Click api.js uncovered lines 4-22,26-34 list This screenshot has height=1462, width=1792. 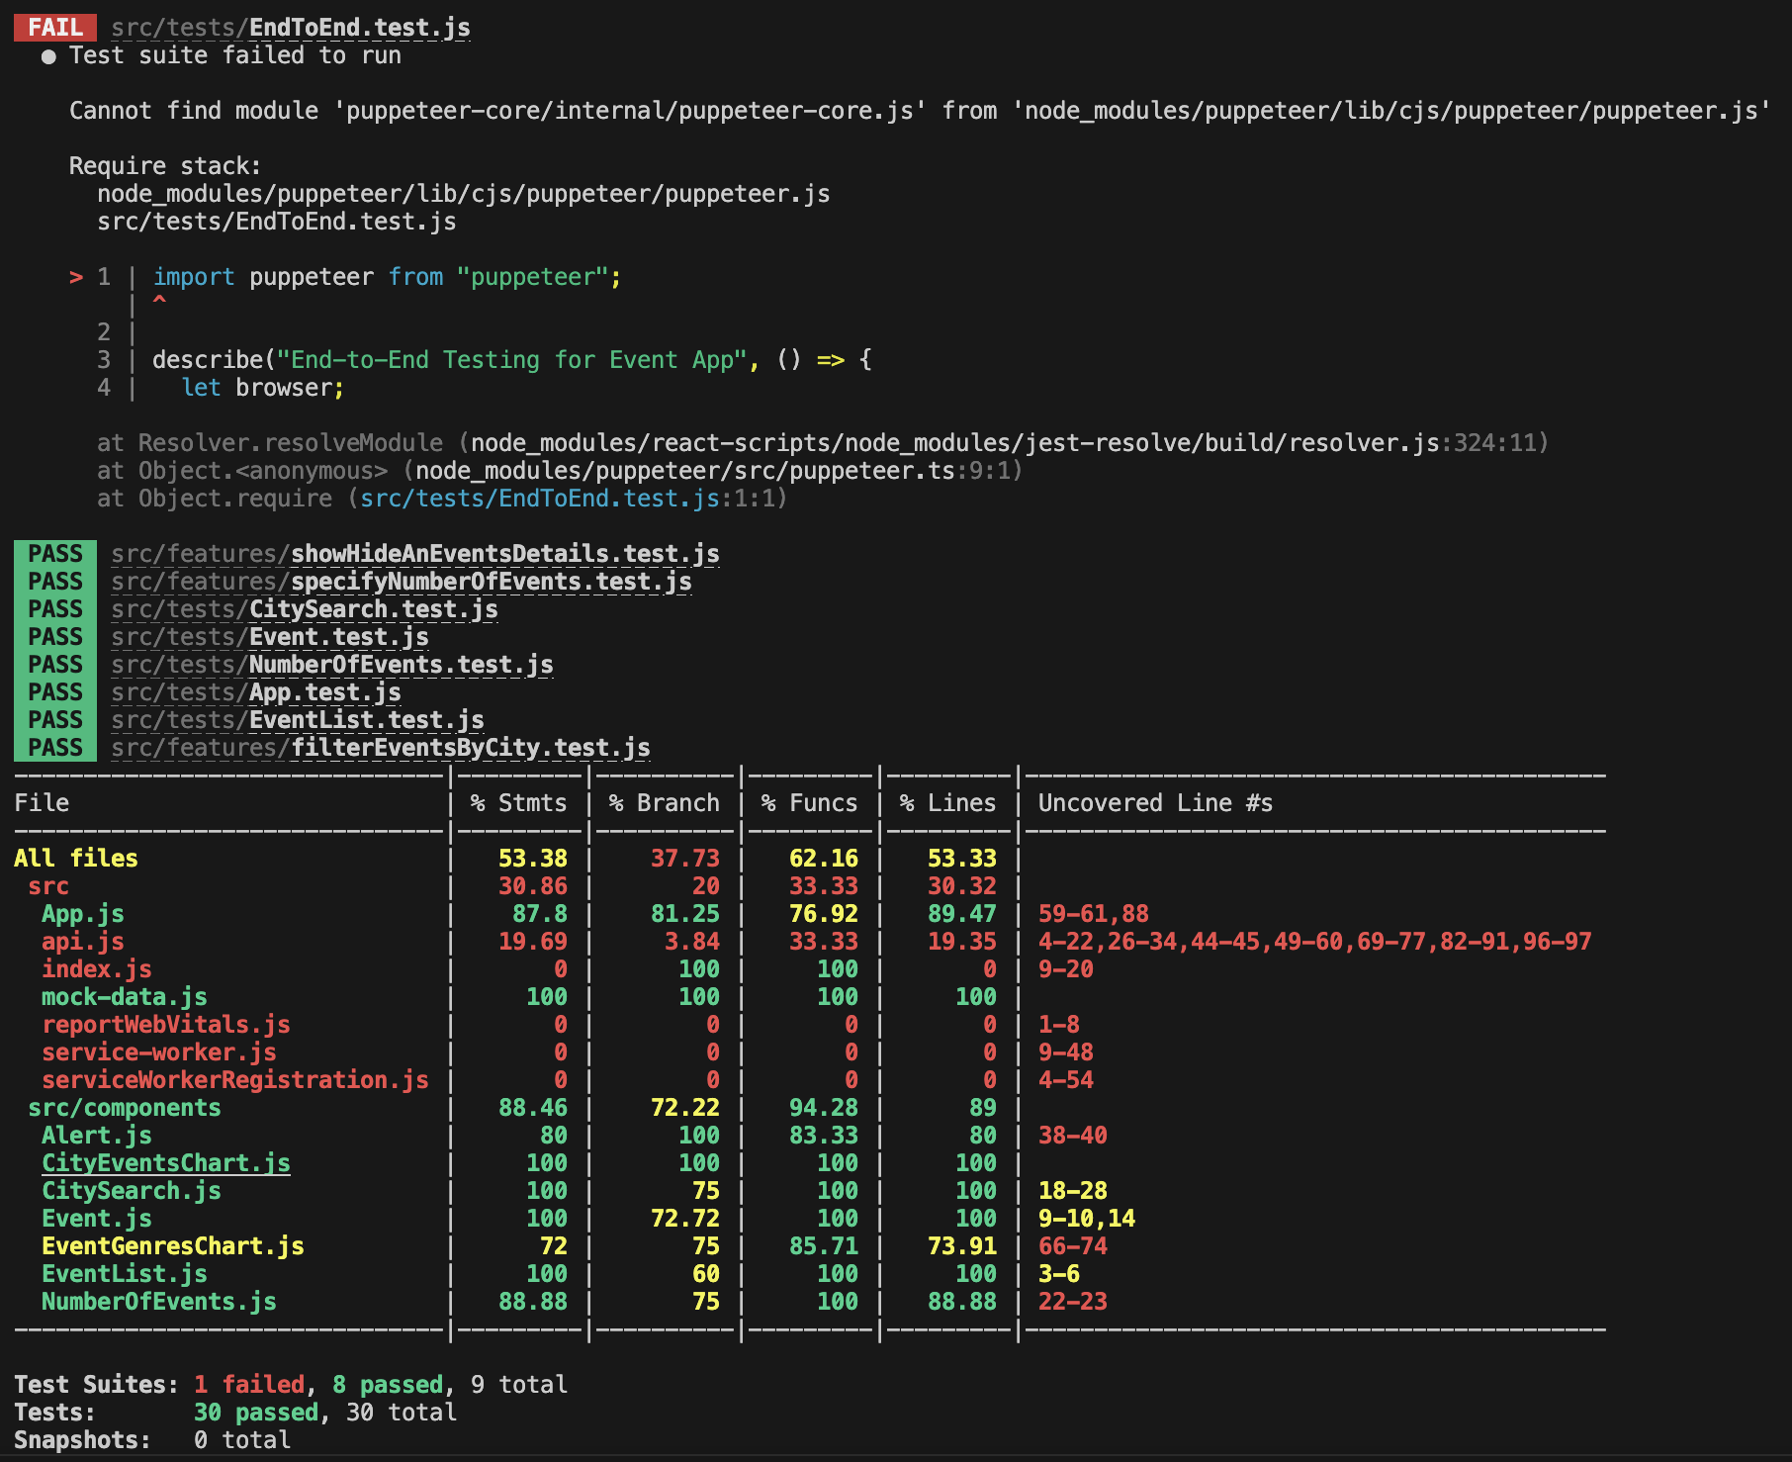tap(1315, 942)
